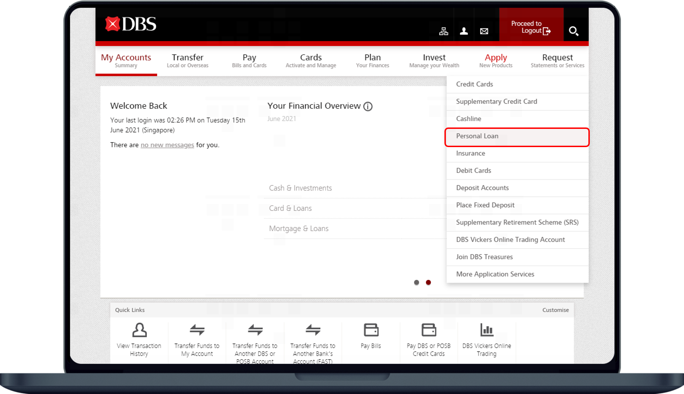Click the Financial Overview info icon
684x394 pixels.
368,106
